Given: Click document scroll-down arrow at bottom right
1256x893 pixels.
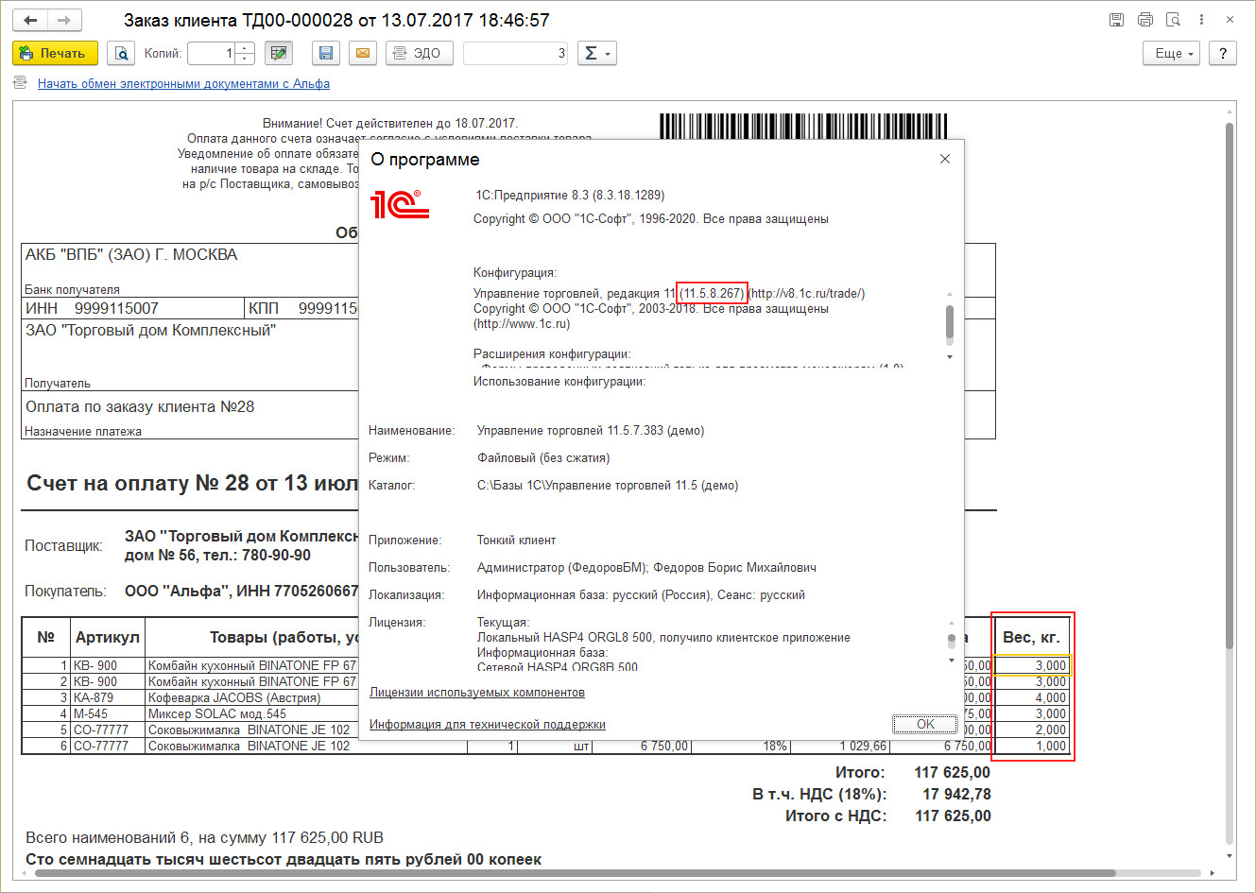Looking at the screenshot, I should click(1230, 855).
